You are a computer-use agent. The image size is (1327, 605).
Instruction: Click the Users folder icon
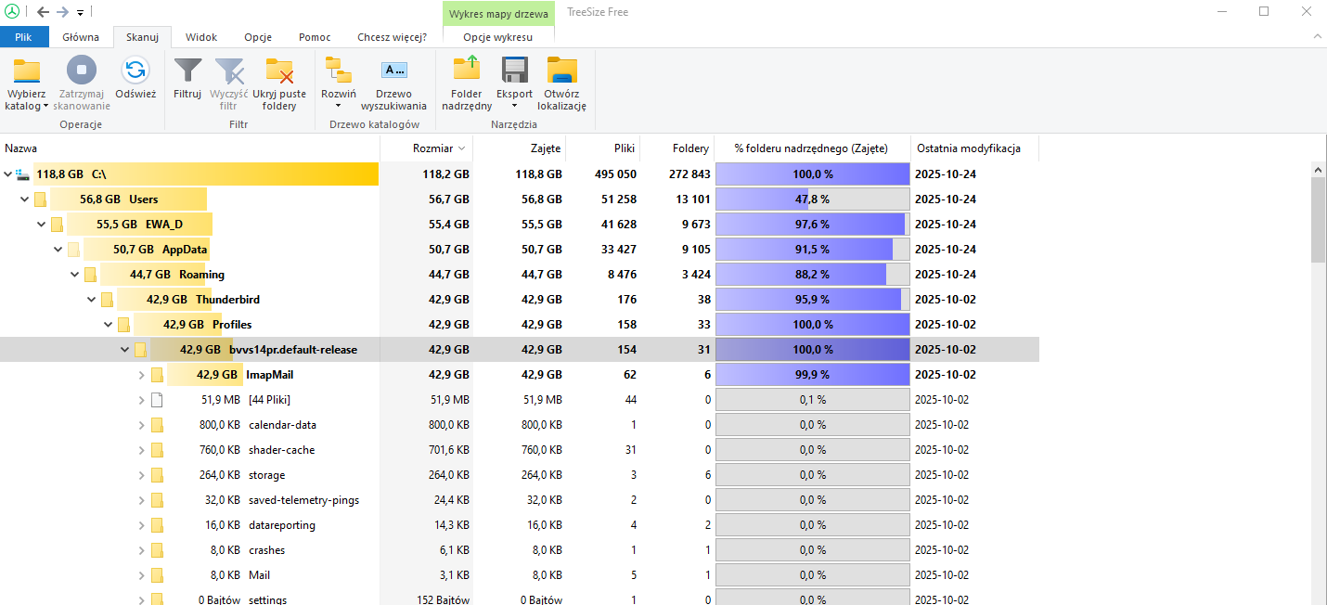point(40,200)
